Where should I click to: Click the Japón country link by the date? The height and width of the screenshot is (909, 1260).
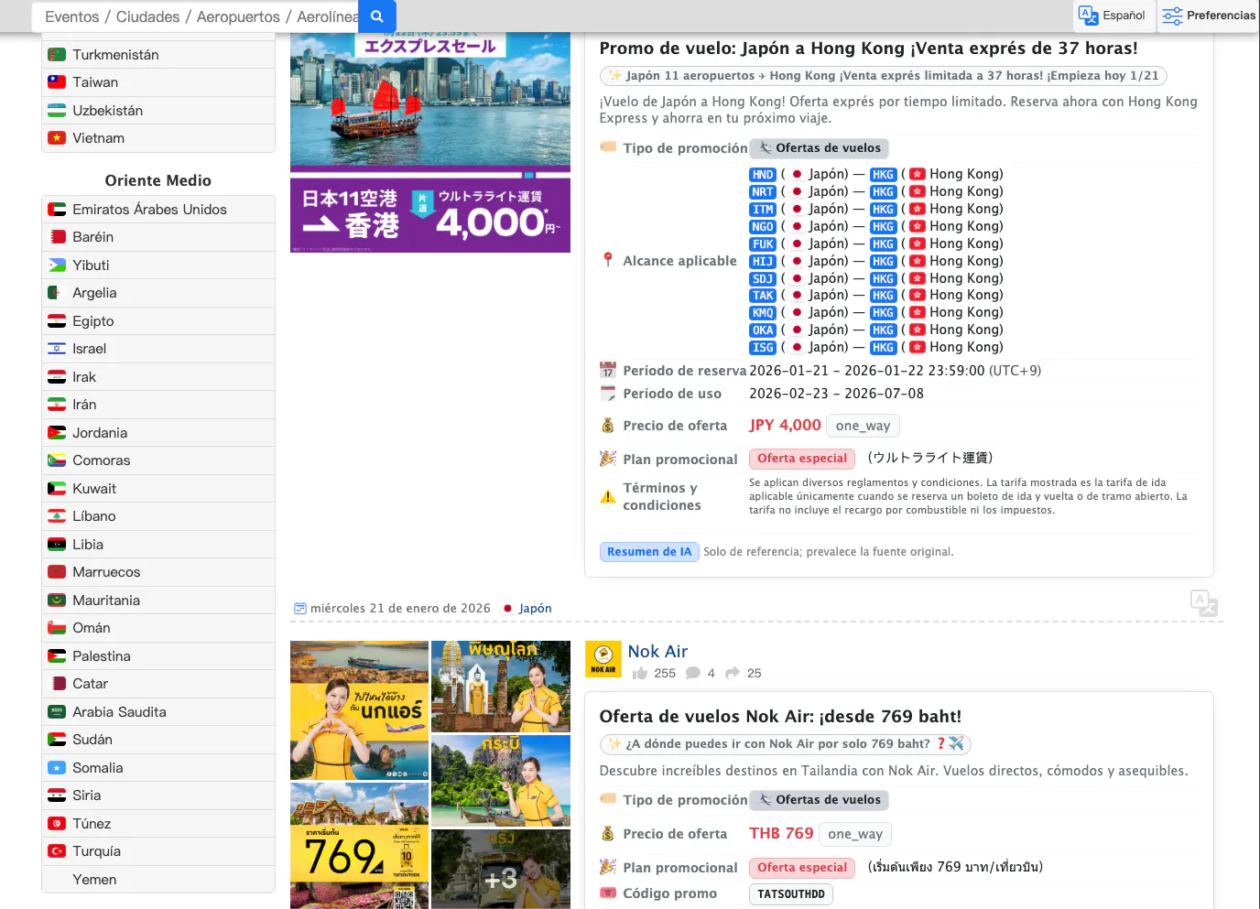(x=535, y=609)
